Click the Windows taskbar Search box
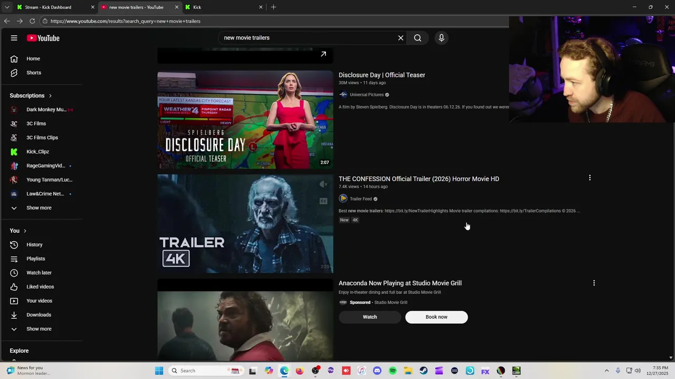The width and height of the screenshot is (675, 379). [x=207, y=371]
